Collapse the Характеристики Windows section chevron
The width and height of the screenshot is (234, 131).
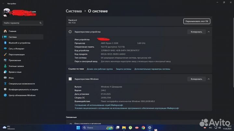pyautogui.click(x=209, y=79)
